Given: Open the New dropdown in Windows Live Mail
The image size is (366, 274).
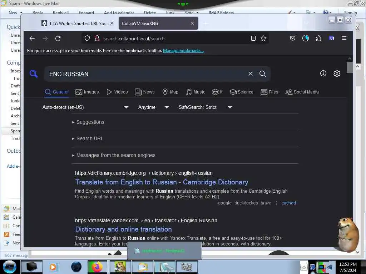Looking at the screenshot, I should tap(21, 12).
